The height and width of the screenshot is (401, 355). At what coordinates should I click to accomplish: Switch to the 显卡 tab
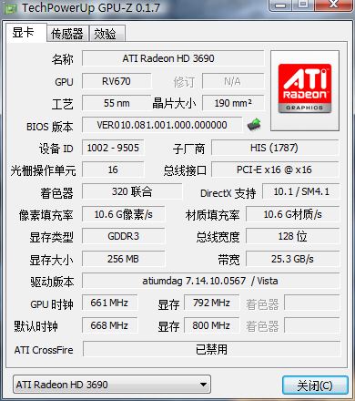(x=26, y=33)
